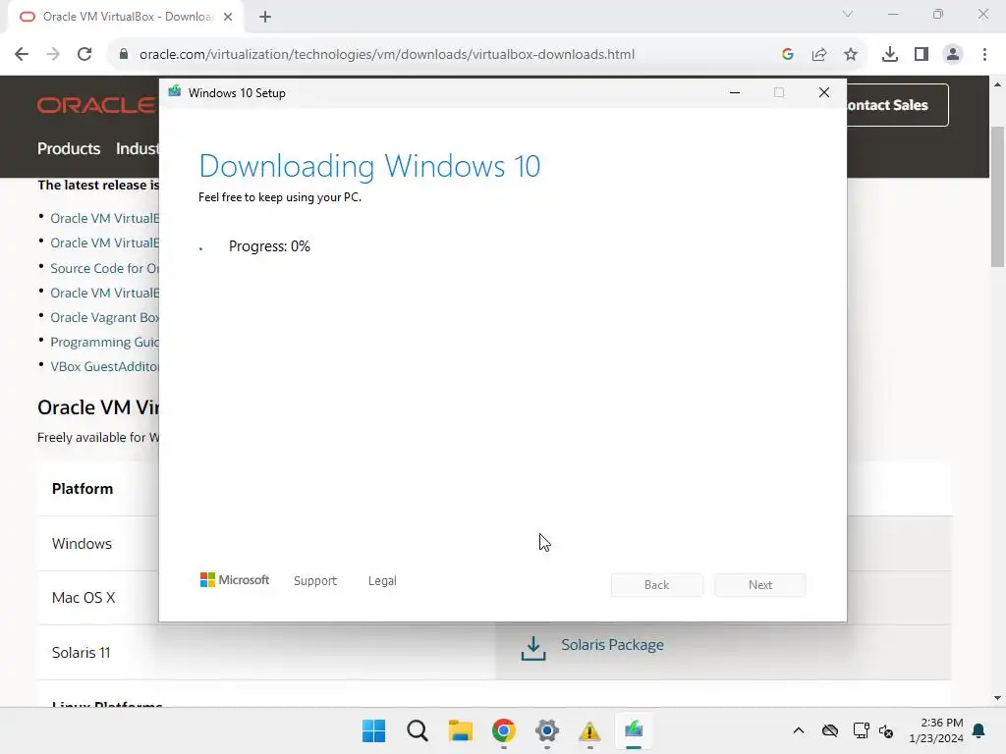Open Chrome downloads icon

click(x=890, y=55)
